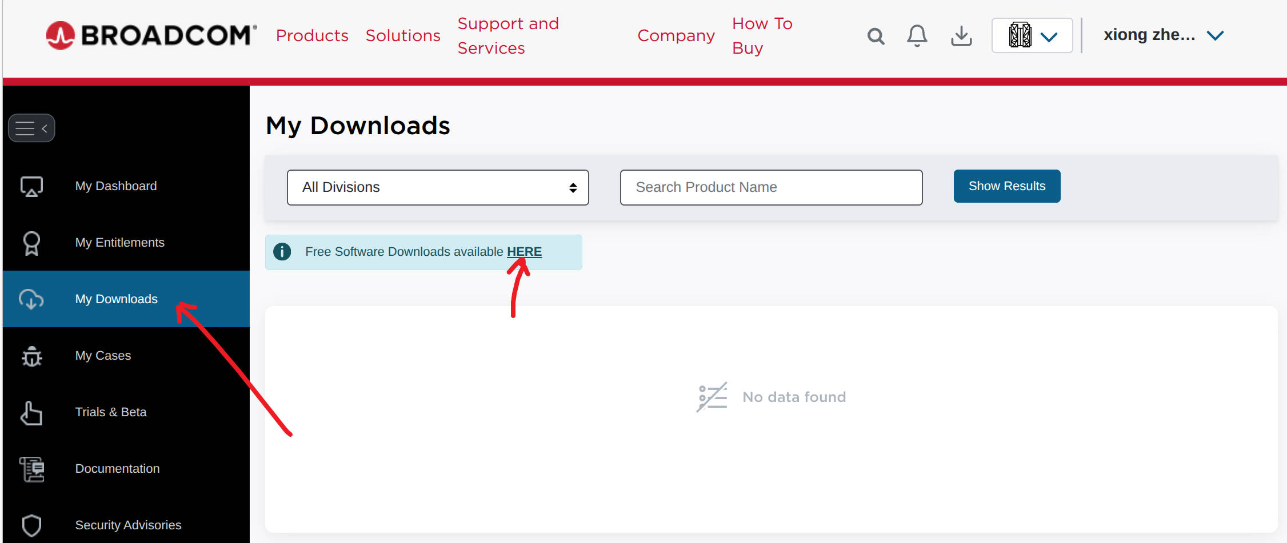Expand the site selector dropdown in header

tap(1032, 36)
